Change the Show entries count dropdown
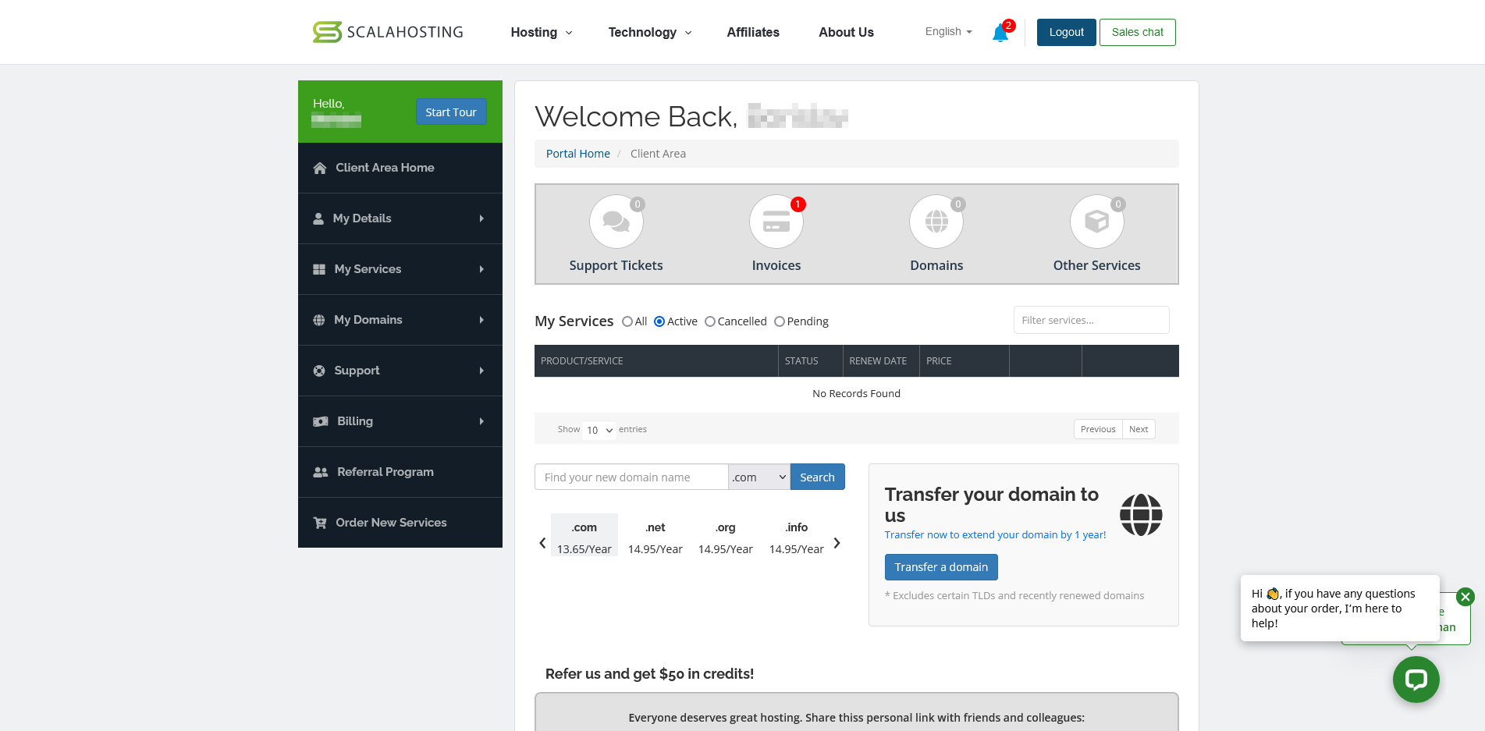Viewport: 1485px width, 731px height. 598,430
